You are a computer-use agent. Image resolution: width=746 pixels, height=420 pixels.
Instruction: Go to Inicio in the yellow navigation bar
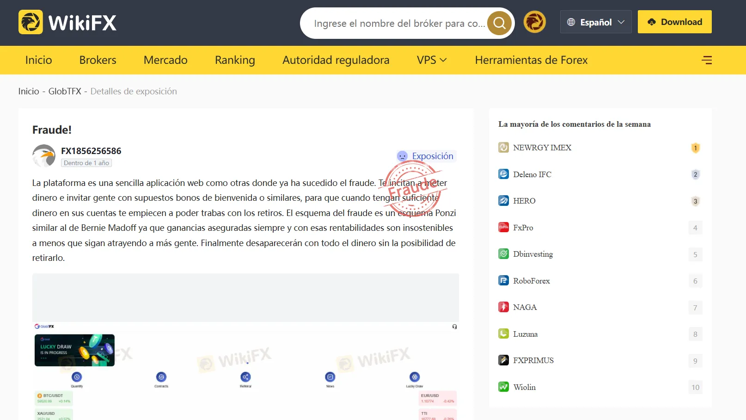38,60
